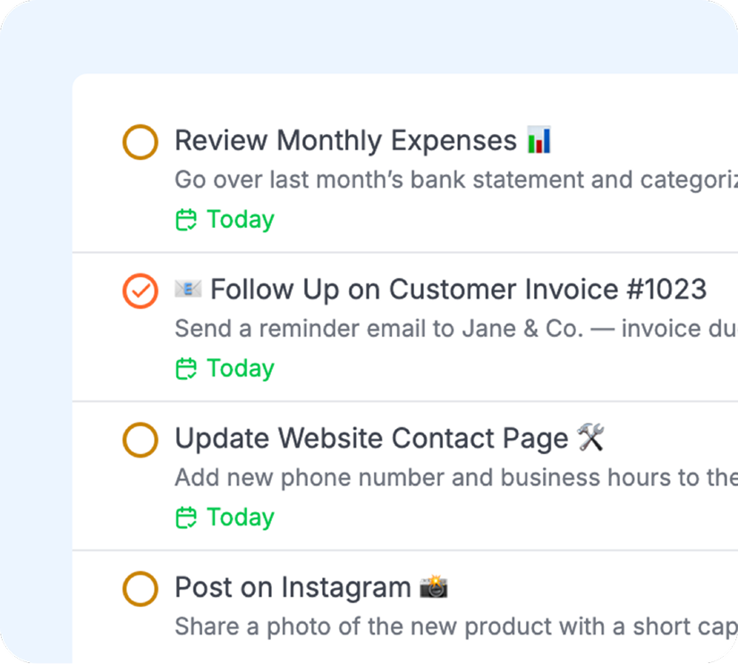This screenshot has width=738, height=664.
Task: Click the calendar icon under Review Monthly Expenses
Action: (x=186, y=219)
